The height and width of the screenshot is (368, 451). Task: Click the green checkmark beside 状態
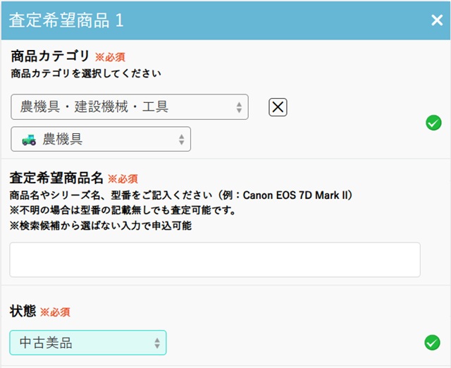pos(433,343)
